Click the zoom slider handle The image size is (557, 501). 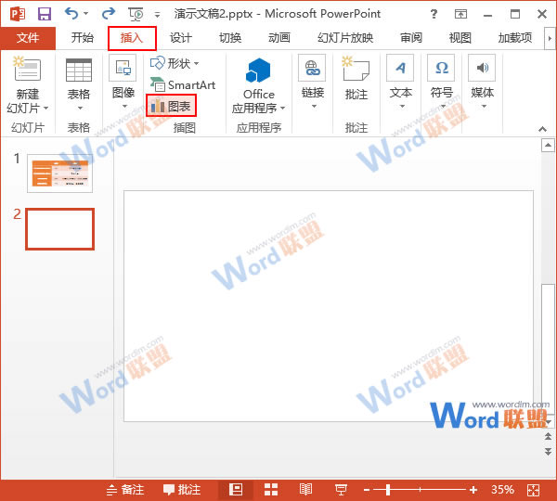[x=388, y=490]
